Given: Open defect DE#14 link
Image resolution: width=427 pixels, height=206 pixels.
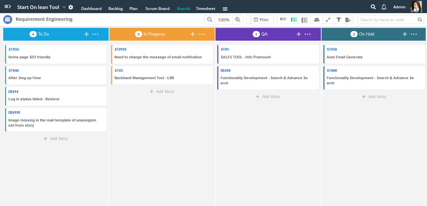Looking at the screenshot, I should click(x=14, y=92).
